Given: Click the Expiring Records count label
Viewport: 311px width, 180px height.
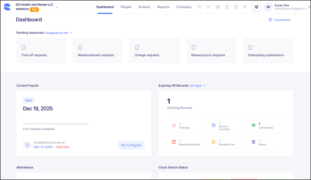Looking at the screenshot, I should click(180, 108).
